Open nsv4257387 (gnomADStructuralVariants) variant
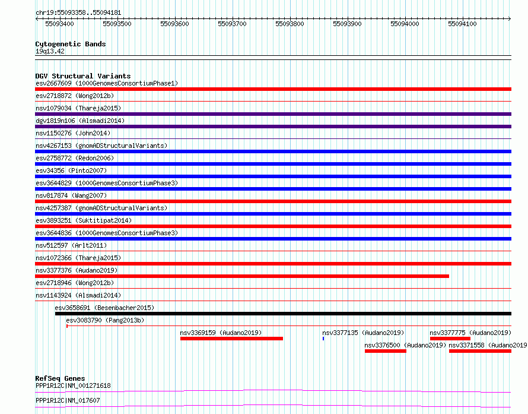528x414 pixels. click(x=101, y=208)
